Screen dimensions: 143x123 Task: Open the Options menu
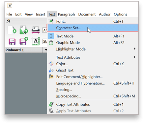click(x=120, y=14)
